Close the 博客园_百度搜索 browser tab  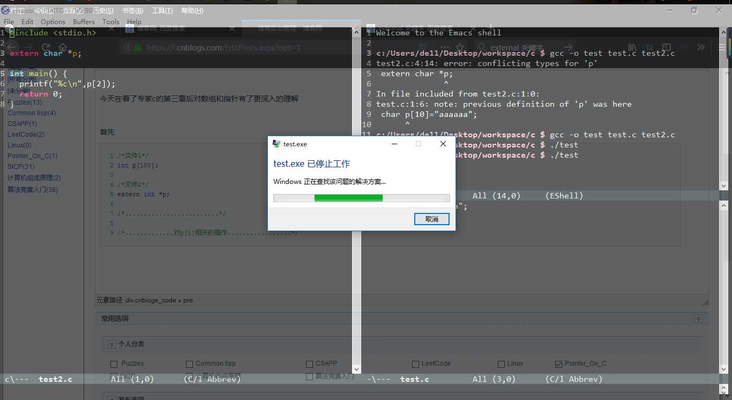point(232,28)
